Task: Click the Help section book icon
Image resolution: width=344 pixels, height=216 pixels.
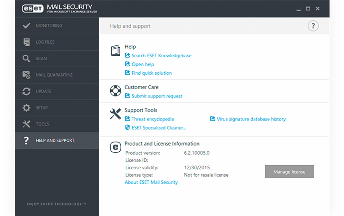Action: (x=115, y=50)
